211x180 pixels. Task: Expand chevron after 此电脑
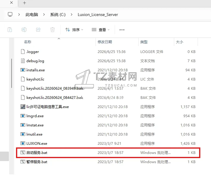44,15
